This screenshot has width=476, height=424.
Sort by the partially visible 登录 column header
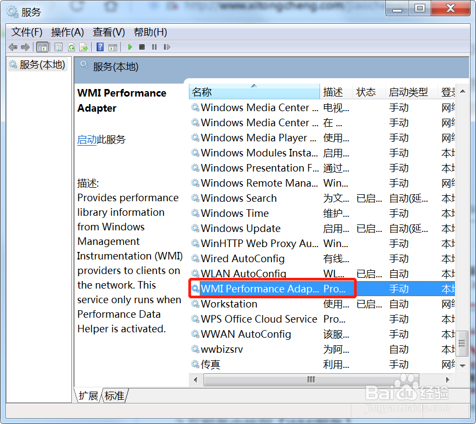pyautogui.click(x=446, y=92)
